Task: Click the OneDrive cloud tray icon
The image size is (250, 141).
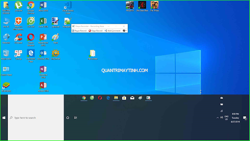Action: click(221, 98)
